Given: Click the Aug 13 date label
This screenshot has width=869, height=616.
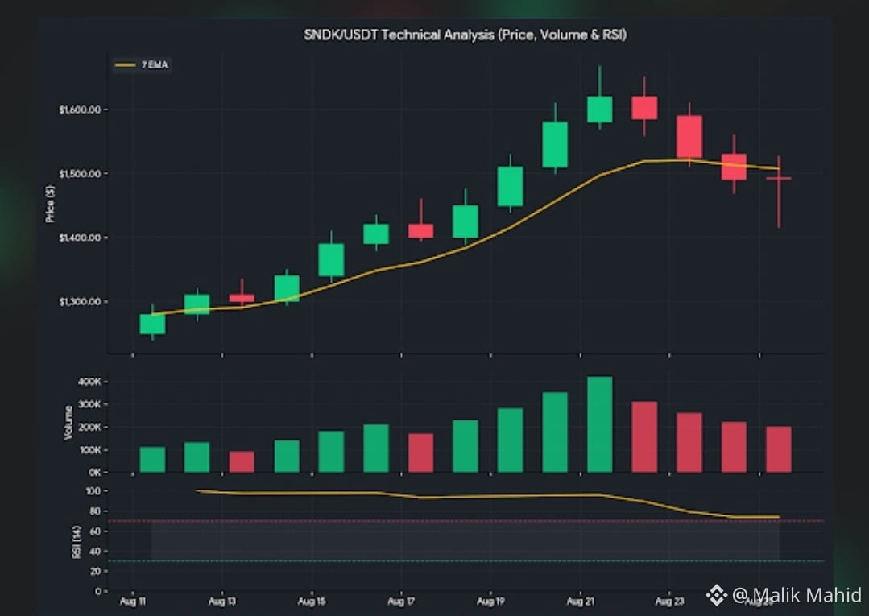Looking at the screenshot, I should click(221, 602).
